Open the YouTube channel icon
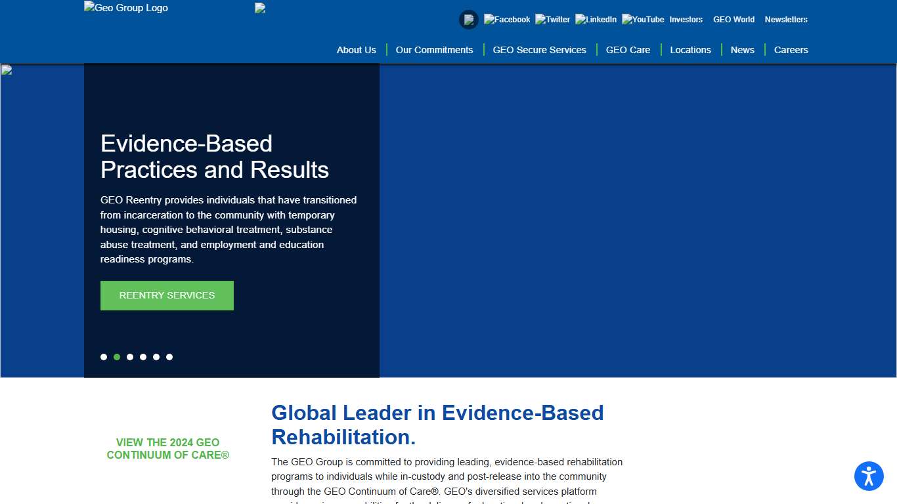897x504 pixels. [642, 19]
